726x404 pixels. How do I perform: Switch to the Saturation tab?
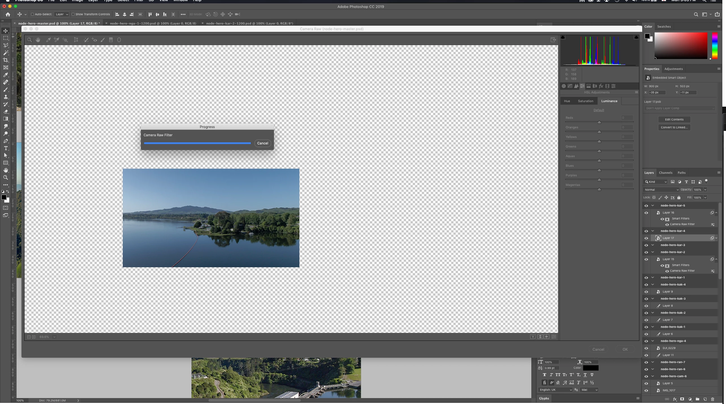coord(585,101)
